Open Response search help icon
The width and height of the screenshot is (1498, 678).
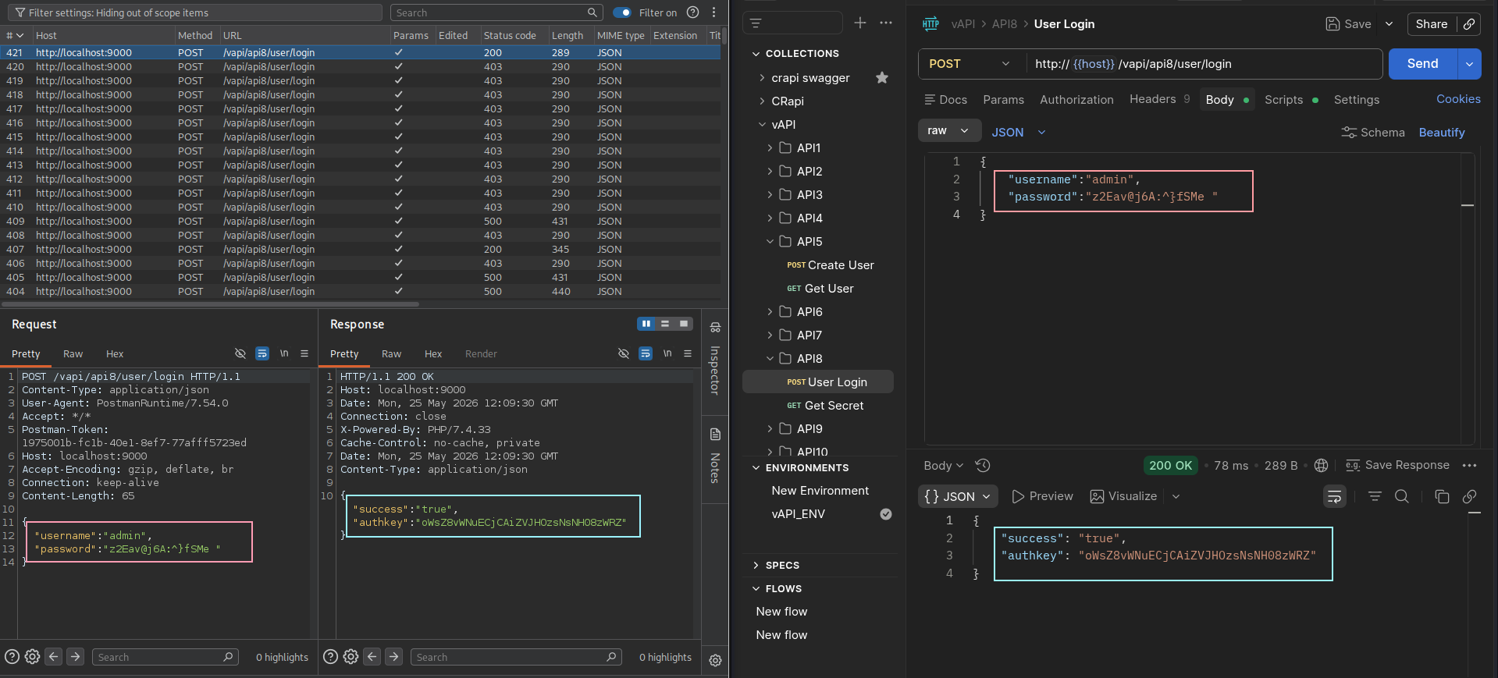tap(330, 657)
